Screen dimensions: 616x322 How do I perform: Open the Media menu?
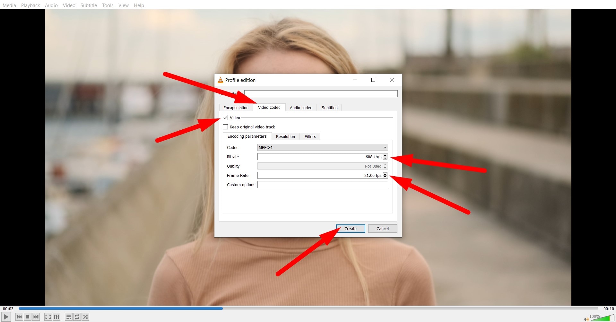pos(9,5)
